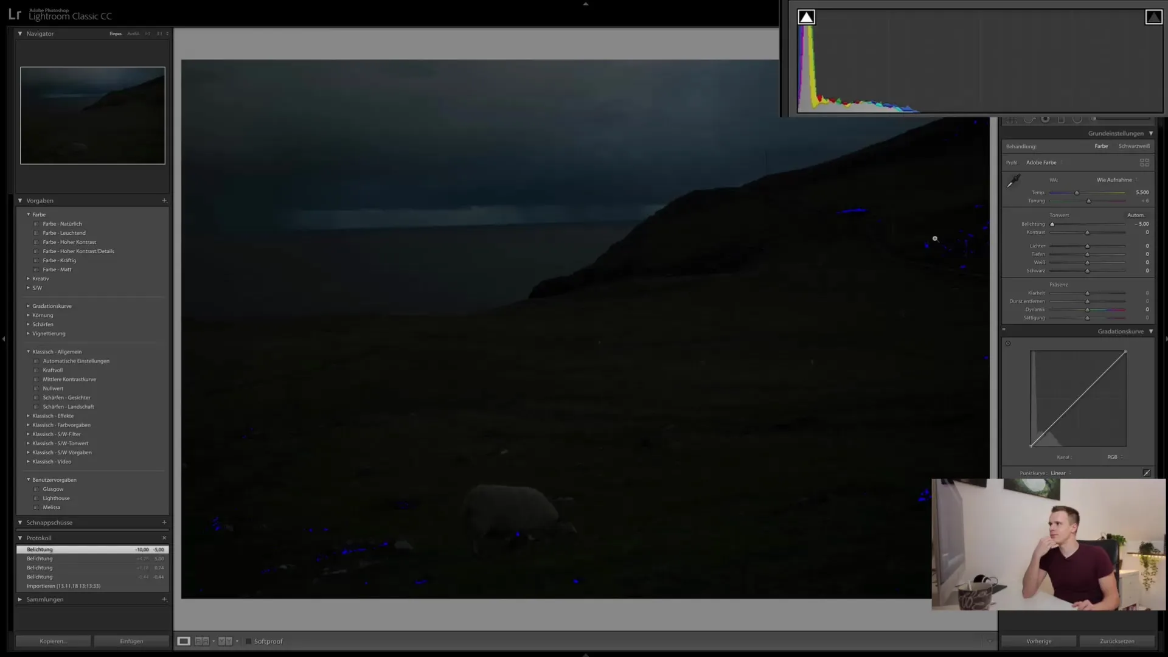1168x657 pixels.
Task: Select the crop overlay tool icon
Action: pos(1012,119)
